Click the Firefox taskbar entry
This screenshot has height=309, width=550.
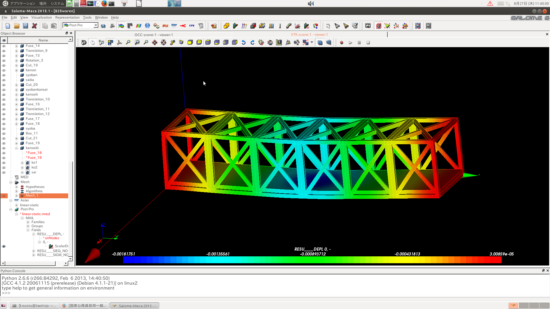(x=85, y=306)
